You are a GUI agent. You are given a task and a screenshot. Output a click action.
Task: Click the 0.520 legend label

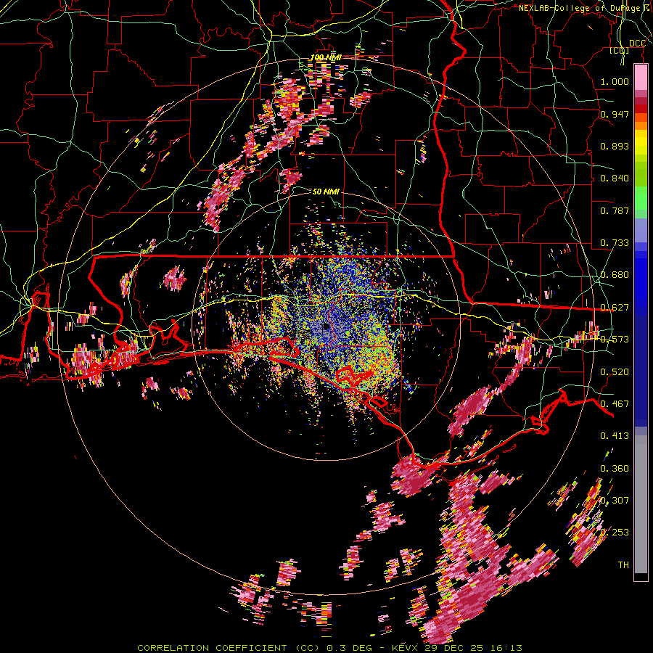click(615, 372)
